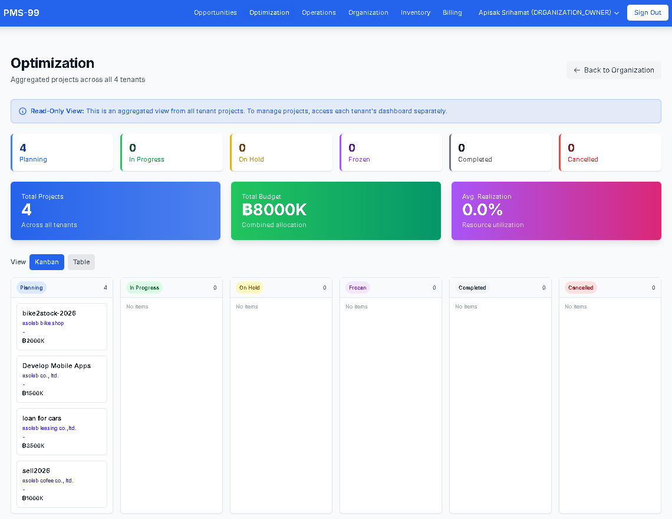Select the loan for cars project
The height and width of the screenshot is (519, 672).
pyautogui.click(x=61, y=431)
